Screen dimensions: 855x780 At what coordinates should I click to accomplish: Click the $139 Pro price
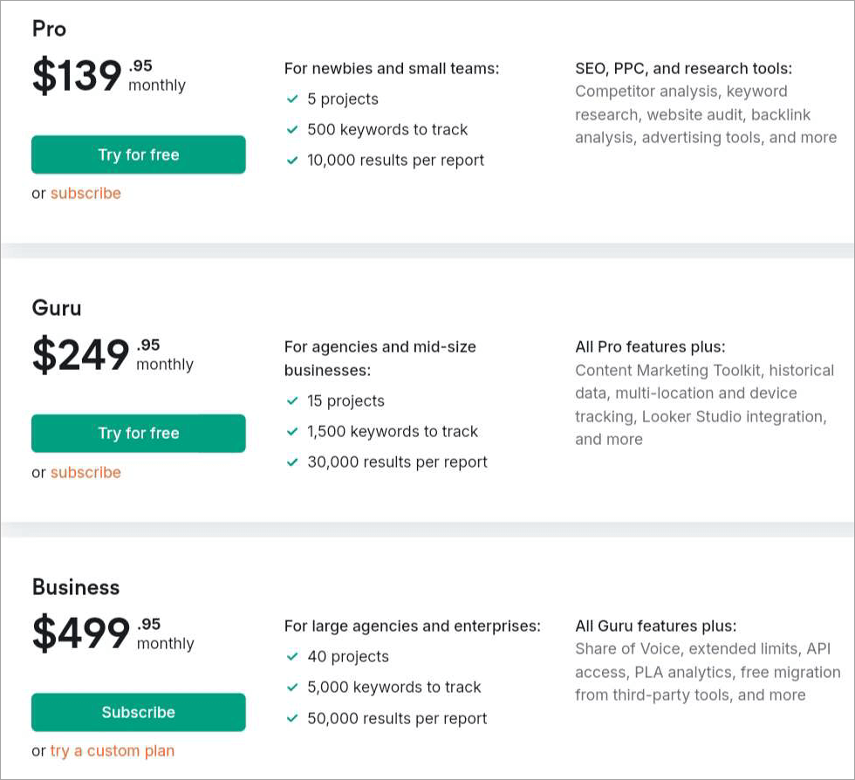pos(77,76)
